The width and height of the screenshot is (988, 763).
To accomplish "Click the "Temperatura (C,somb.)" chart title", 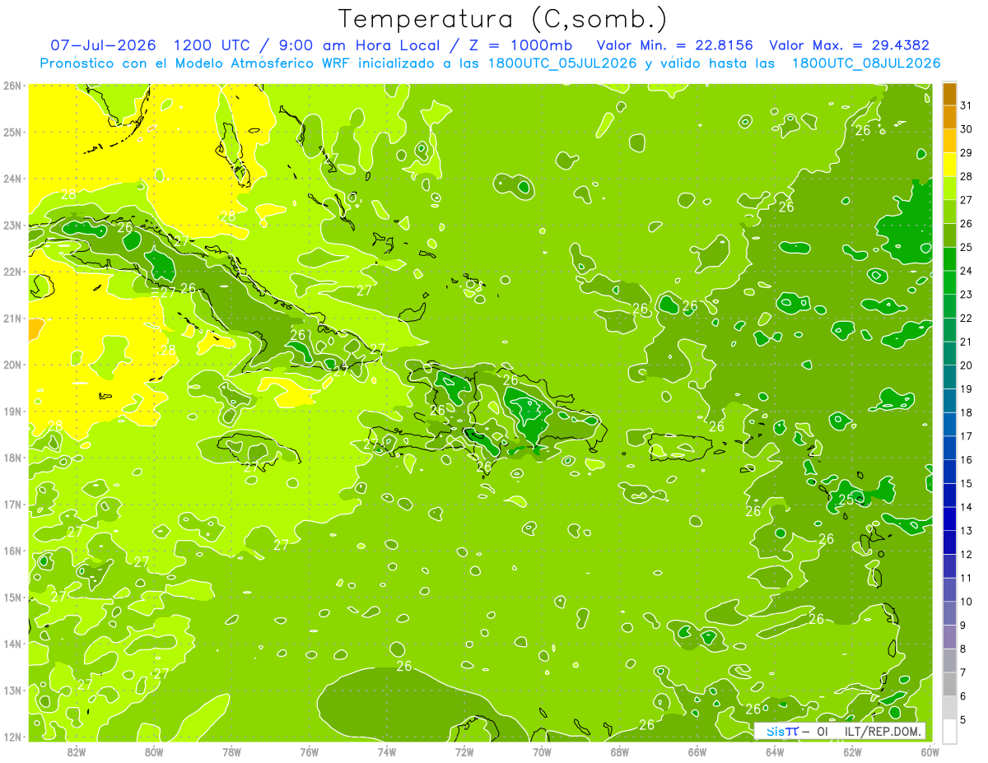I will (x=503, y=19).
